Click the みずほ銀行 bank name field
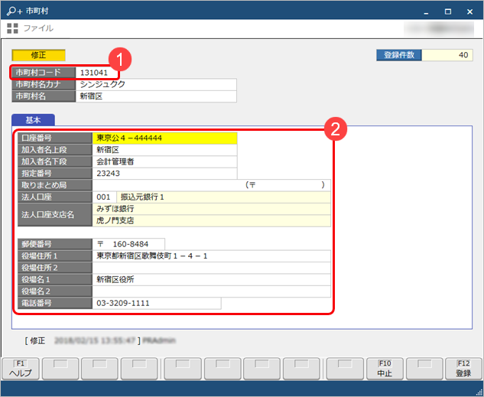The width and height of the screenshot is (484, 397). pos(212,208)
